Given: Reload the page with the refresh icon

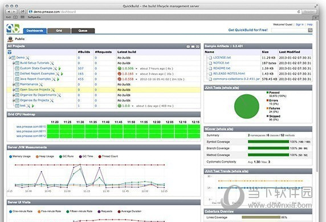Looking at the screenshot, I should 299,12.
